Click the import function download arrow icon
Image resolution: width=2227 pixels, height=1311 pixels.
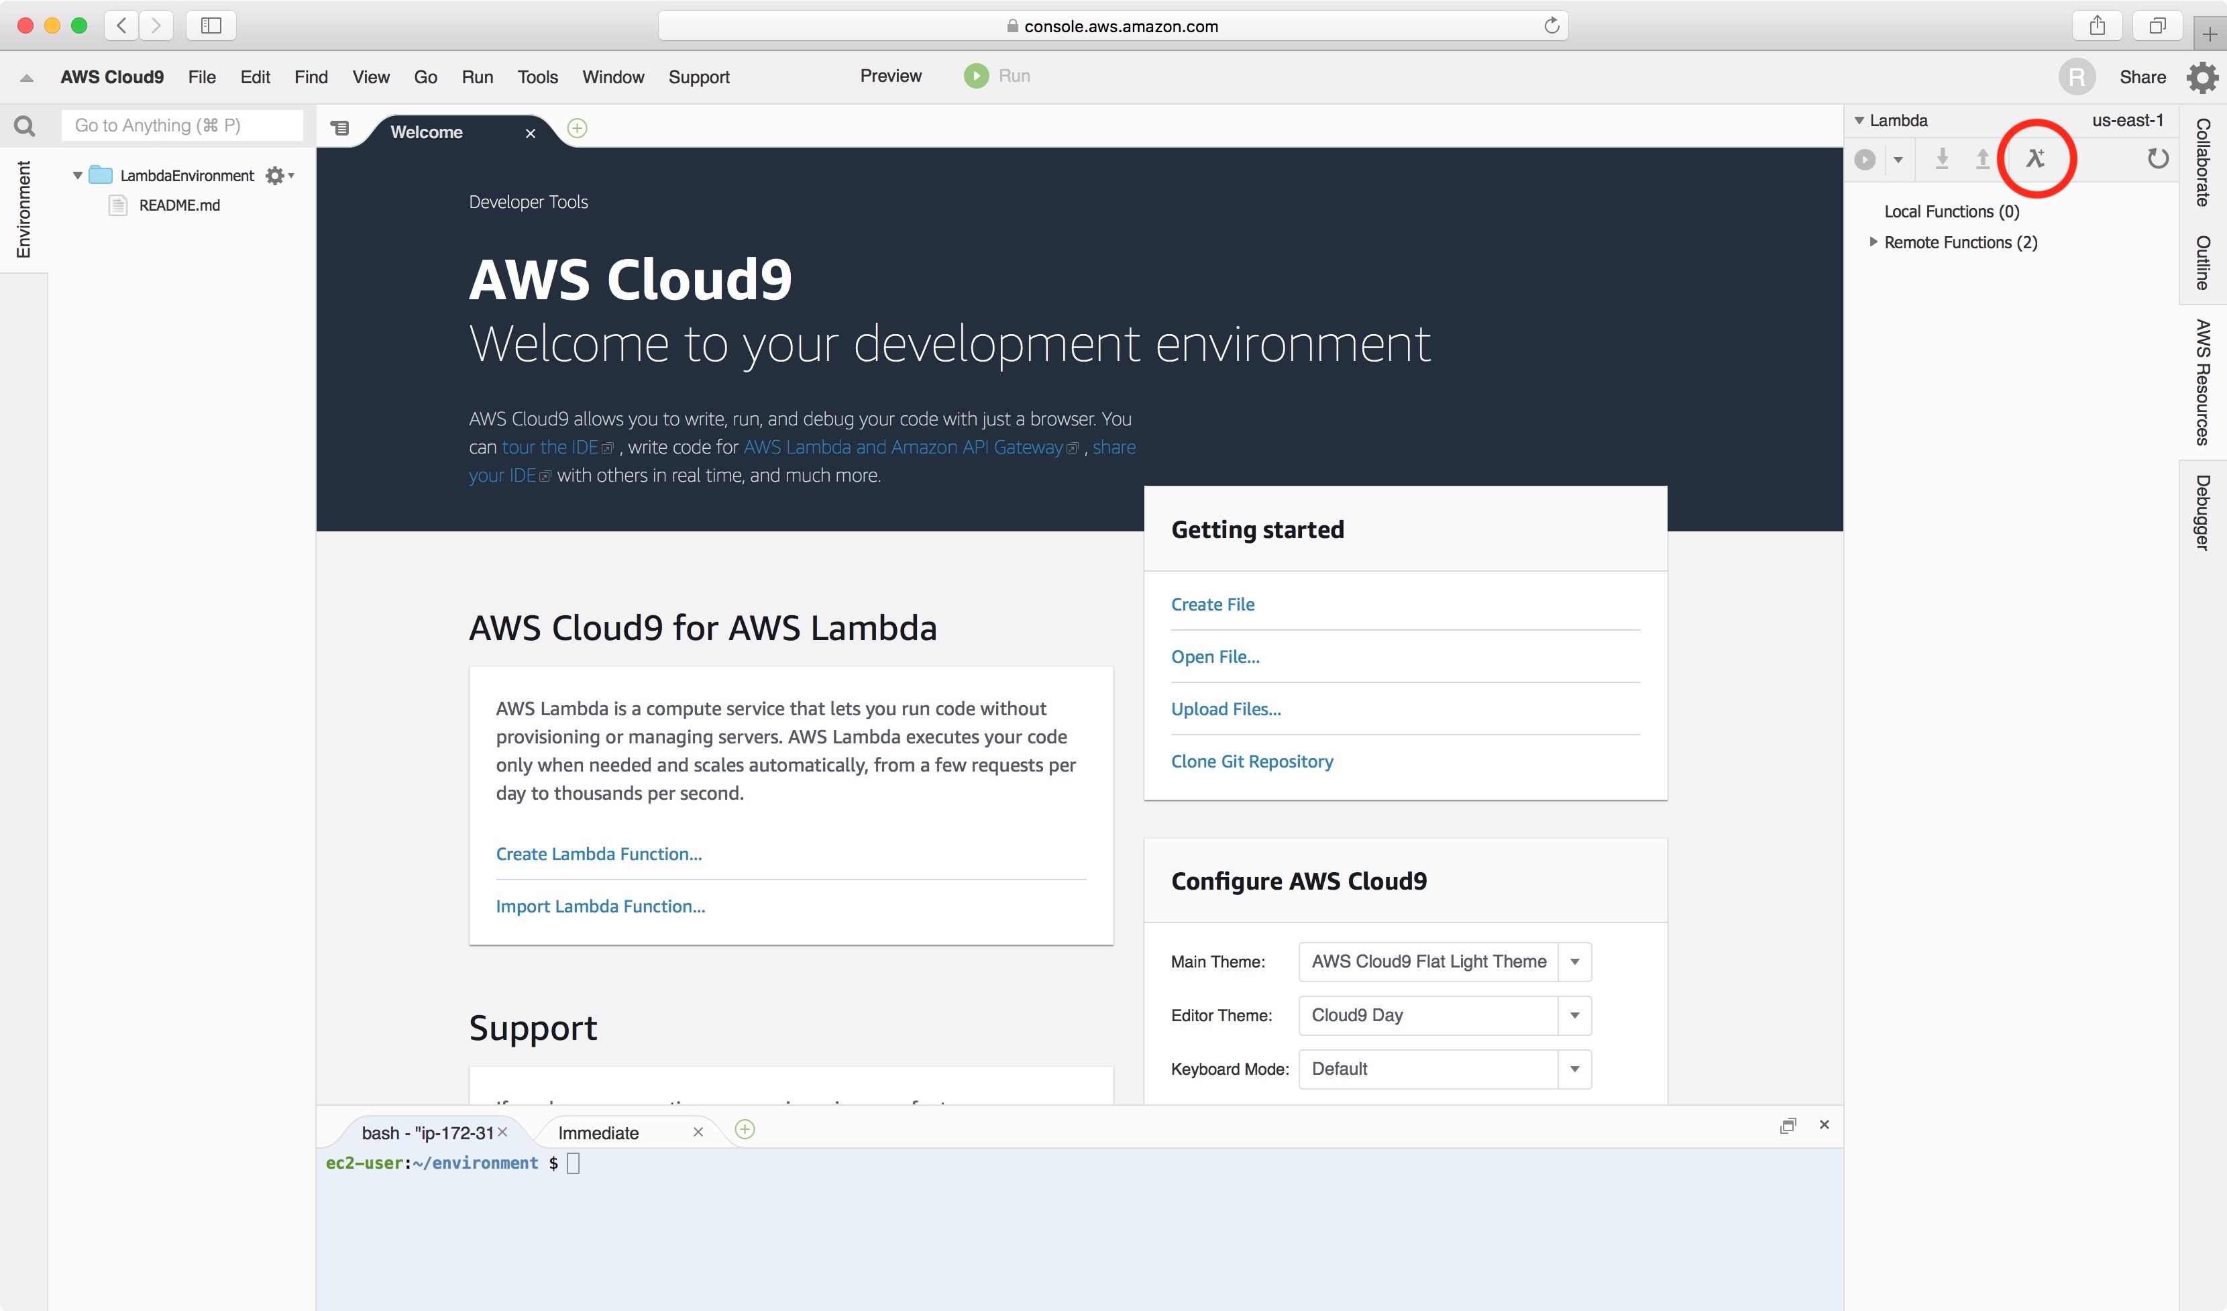point(1941,158)
